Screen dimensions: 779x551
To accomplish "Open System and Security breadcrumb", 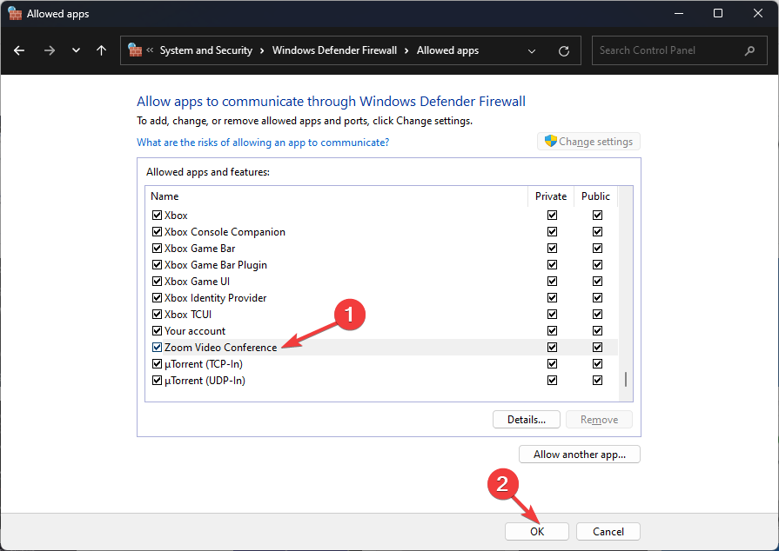I will click(x=206, y=50).
